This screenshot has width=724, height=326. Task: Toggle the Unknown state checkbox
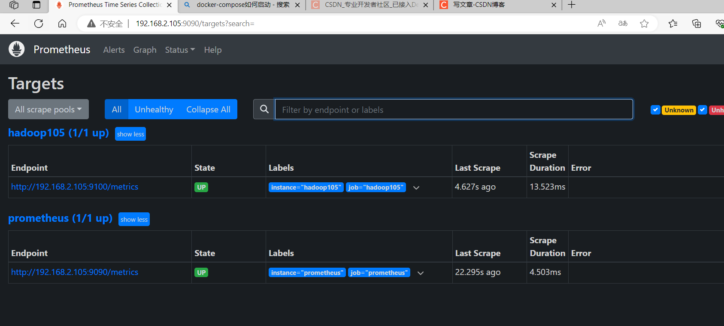click(x=655, y=110)
